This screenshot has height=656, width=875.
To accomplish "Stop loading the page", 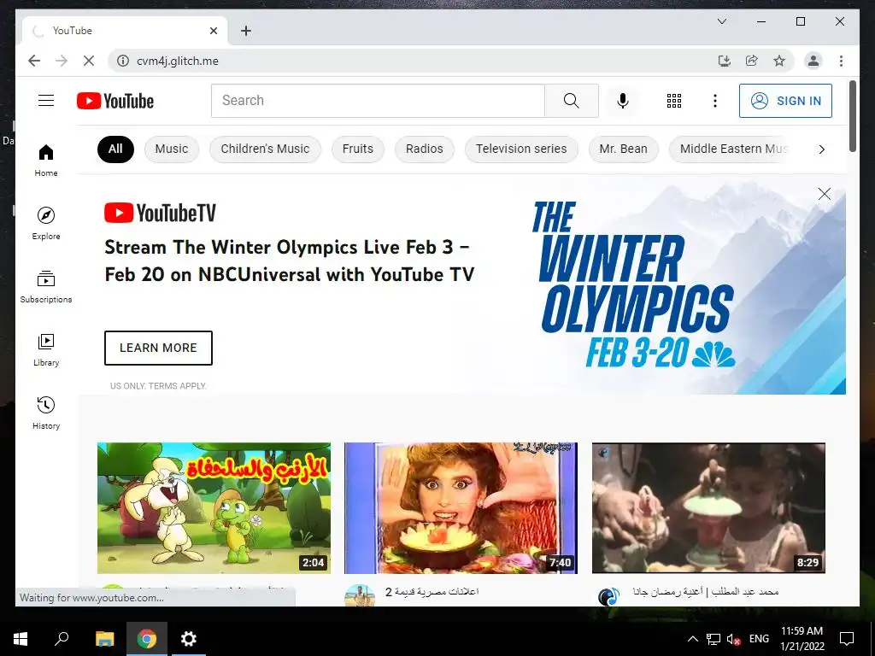I will (89, 61).
